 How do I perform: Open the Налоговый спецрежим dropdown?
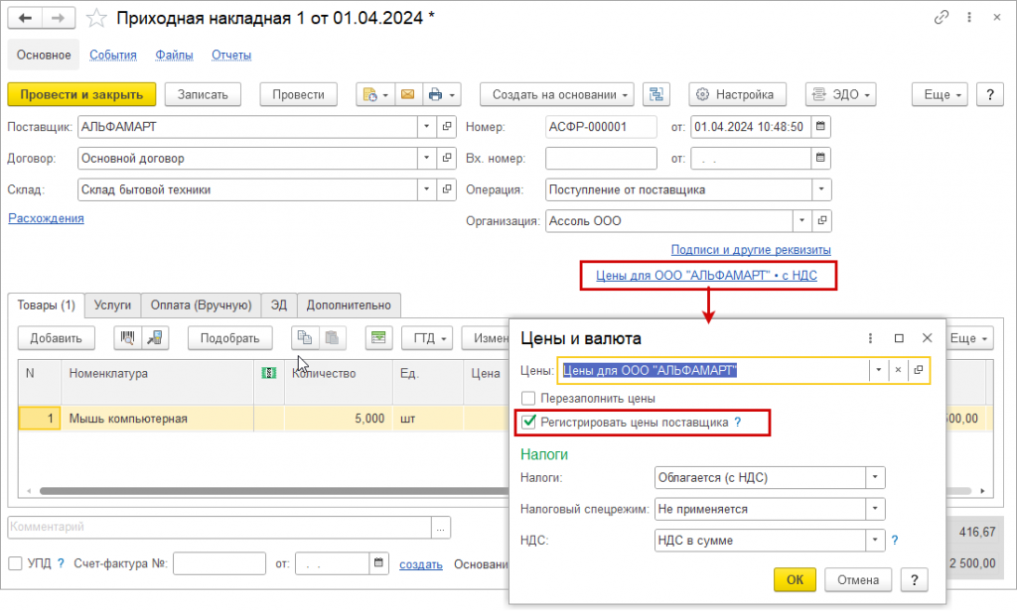click(875, 509)
